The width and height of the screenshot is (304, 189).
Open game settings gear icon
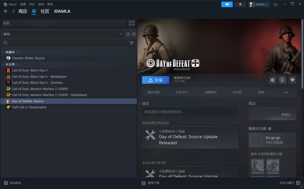coord(272,80)
